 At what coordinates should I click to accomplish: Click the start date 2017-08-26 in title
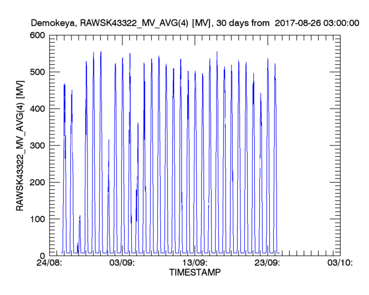point(303,24)
